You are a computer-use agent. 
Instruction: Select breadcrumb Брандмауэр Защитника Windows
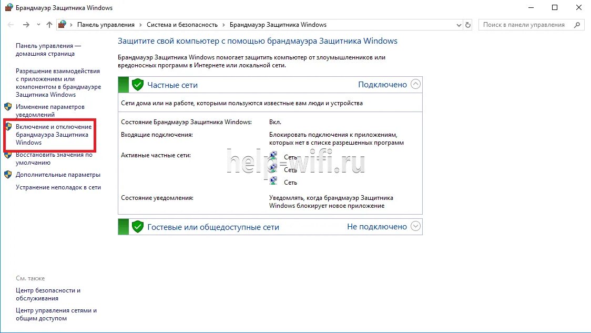click(278, 25)
